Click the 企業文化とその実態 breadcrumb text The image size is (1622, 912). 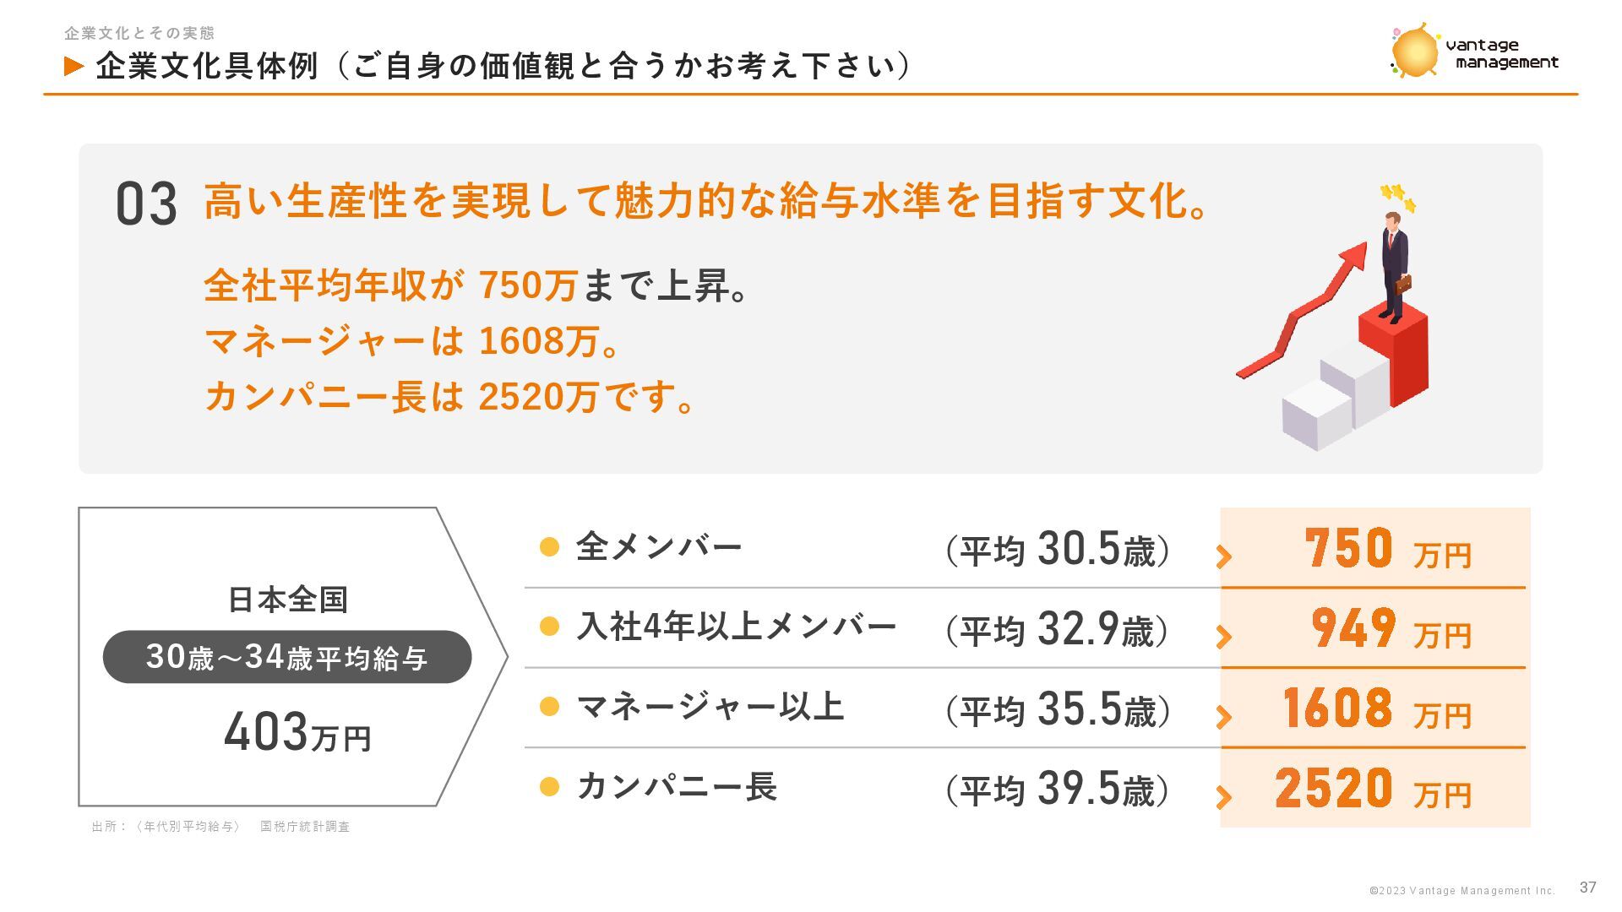pyautogui.click(x=139, y=33)
